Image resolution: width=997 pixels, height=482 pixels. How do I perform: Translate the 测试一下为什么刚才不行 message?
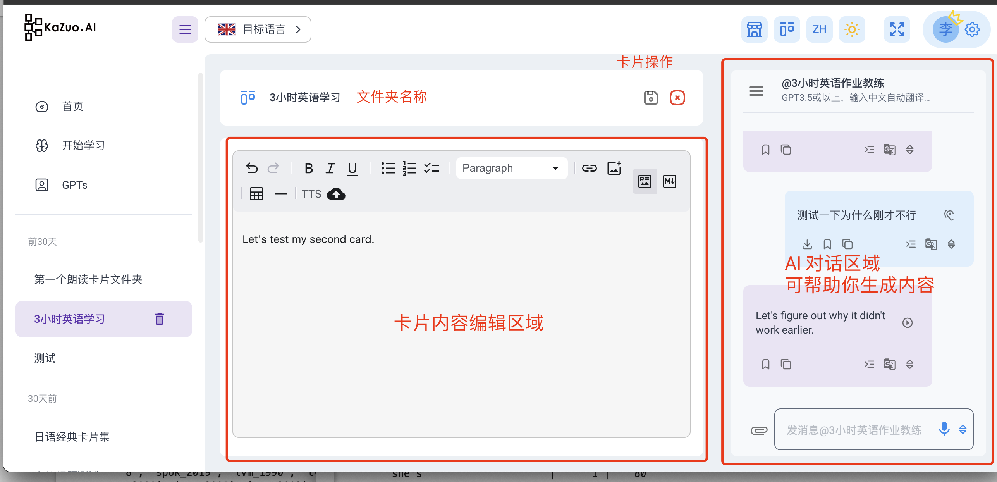[931, 244]
